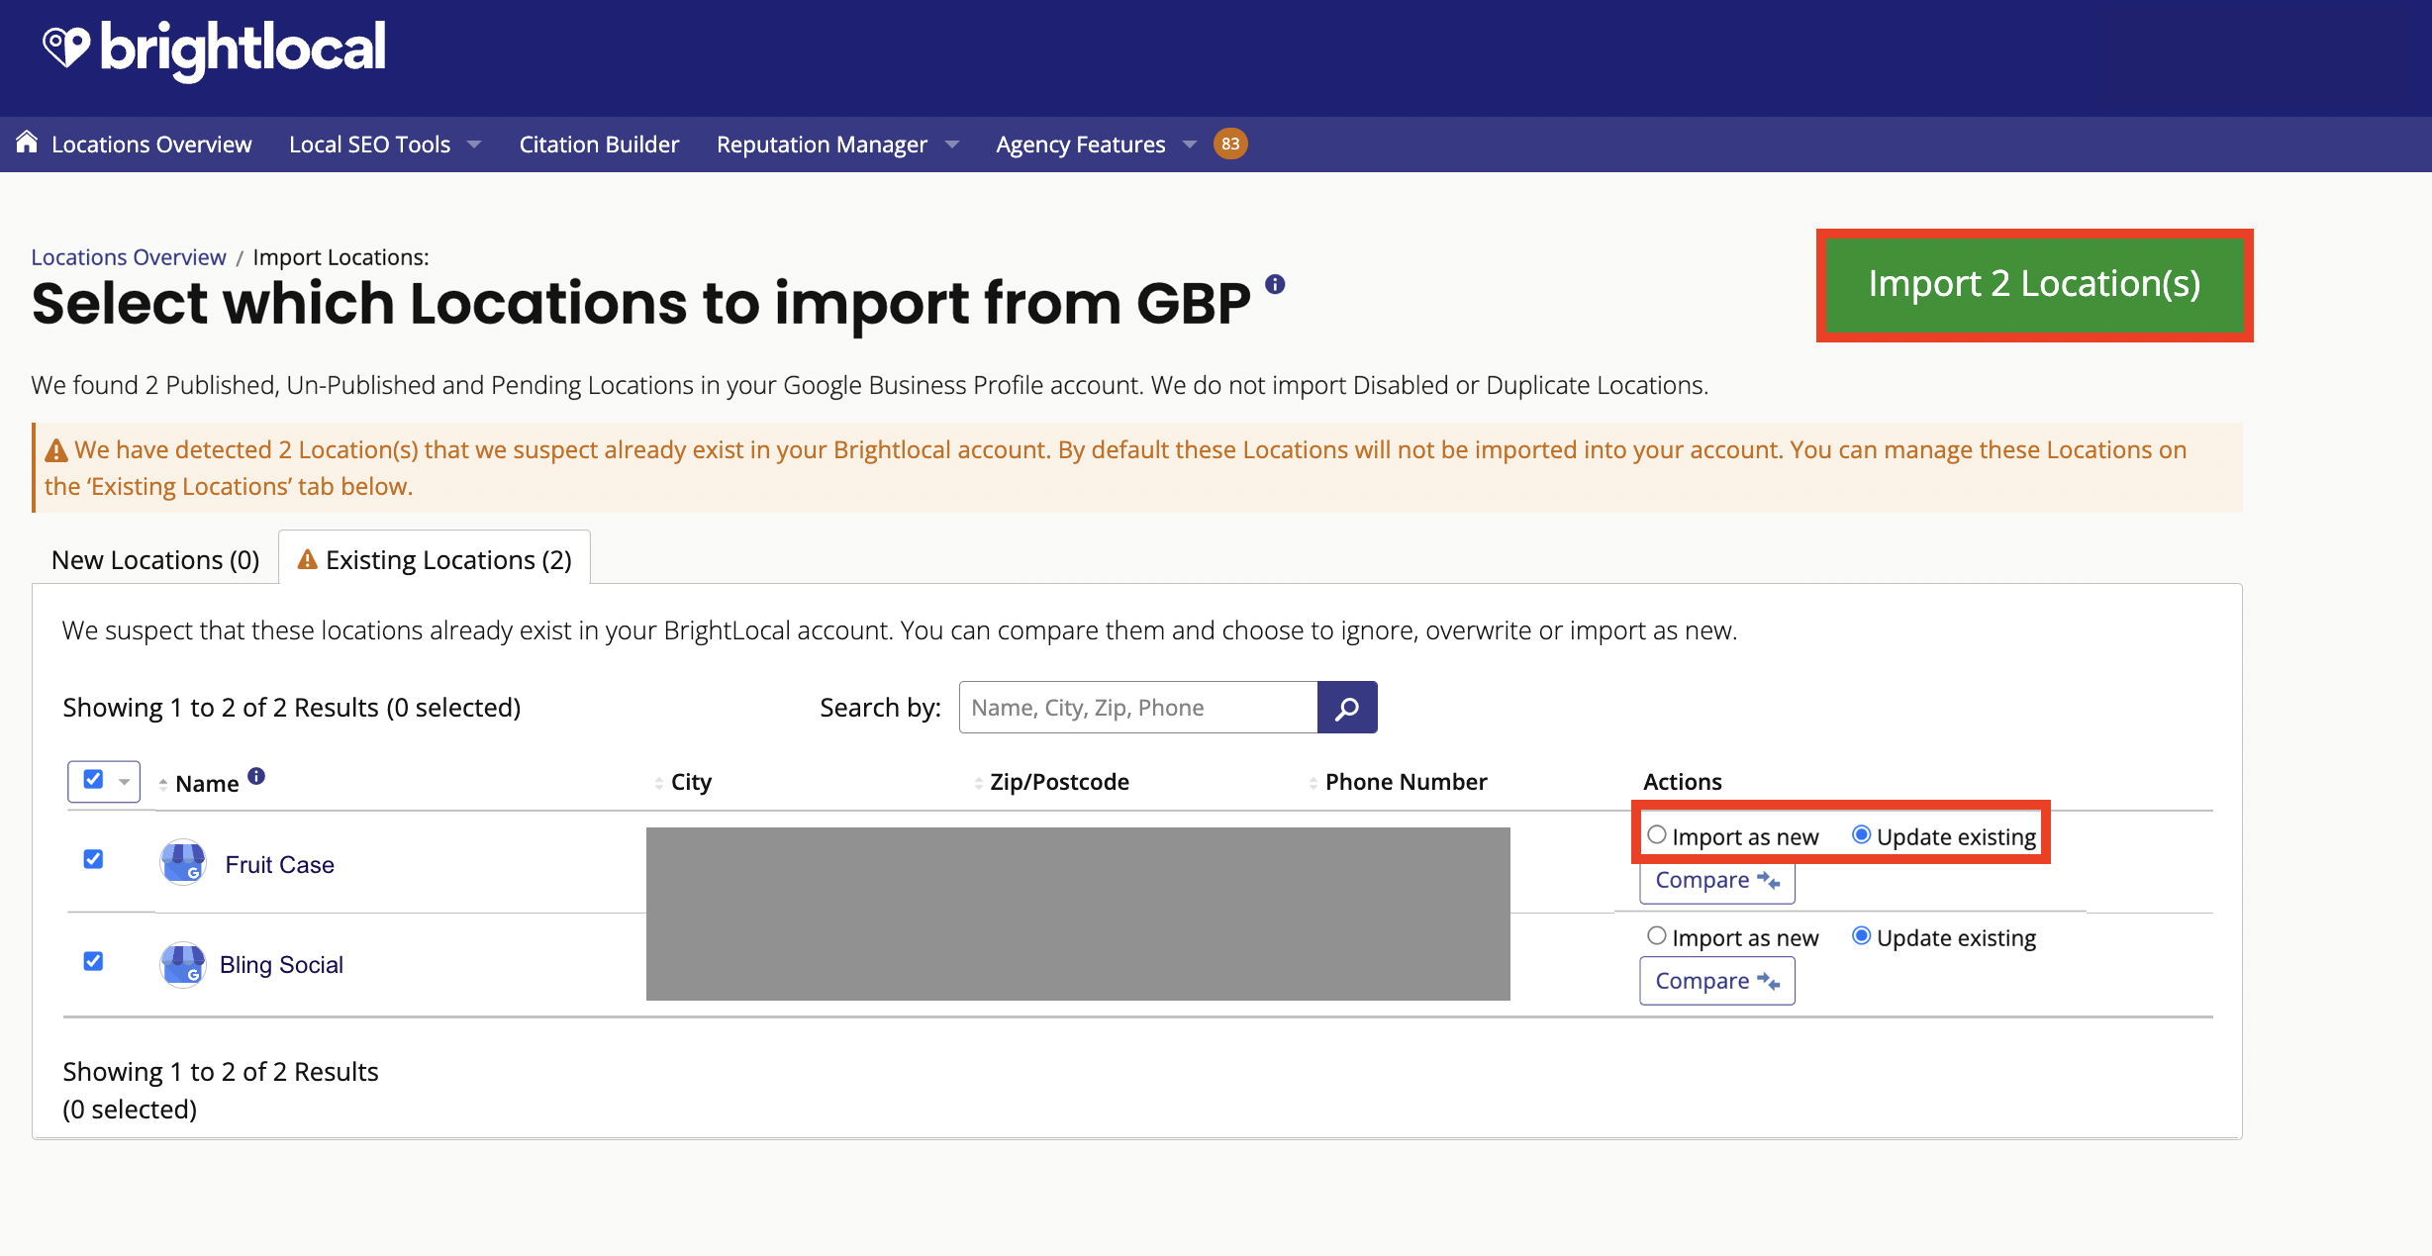
Task: Open the Fruit Case location link
Action: (x=280, y=865)
